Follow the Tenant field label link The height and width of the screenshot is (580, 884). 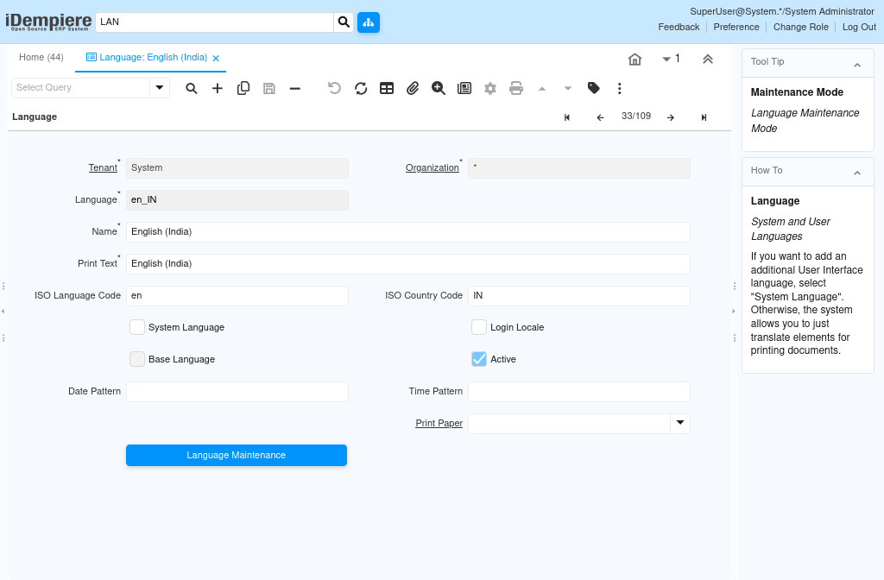coord(103,168)
